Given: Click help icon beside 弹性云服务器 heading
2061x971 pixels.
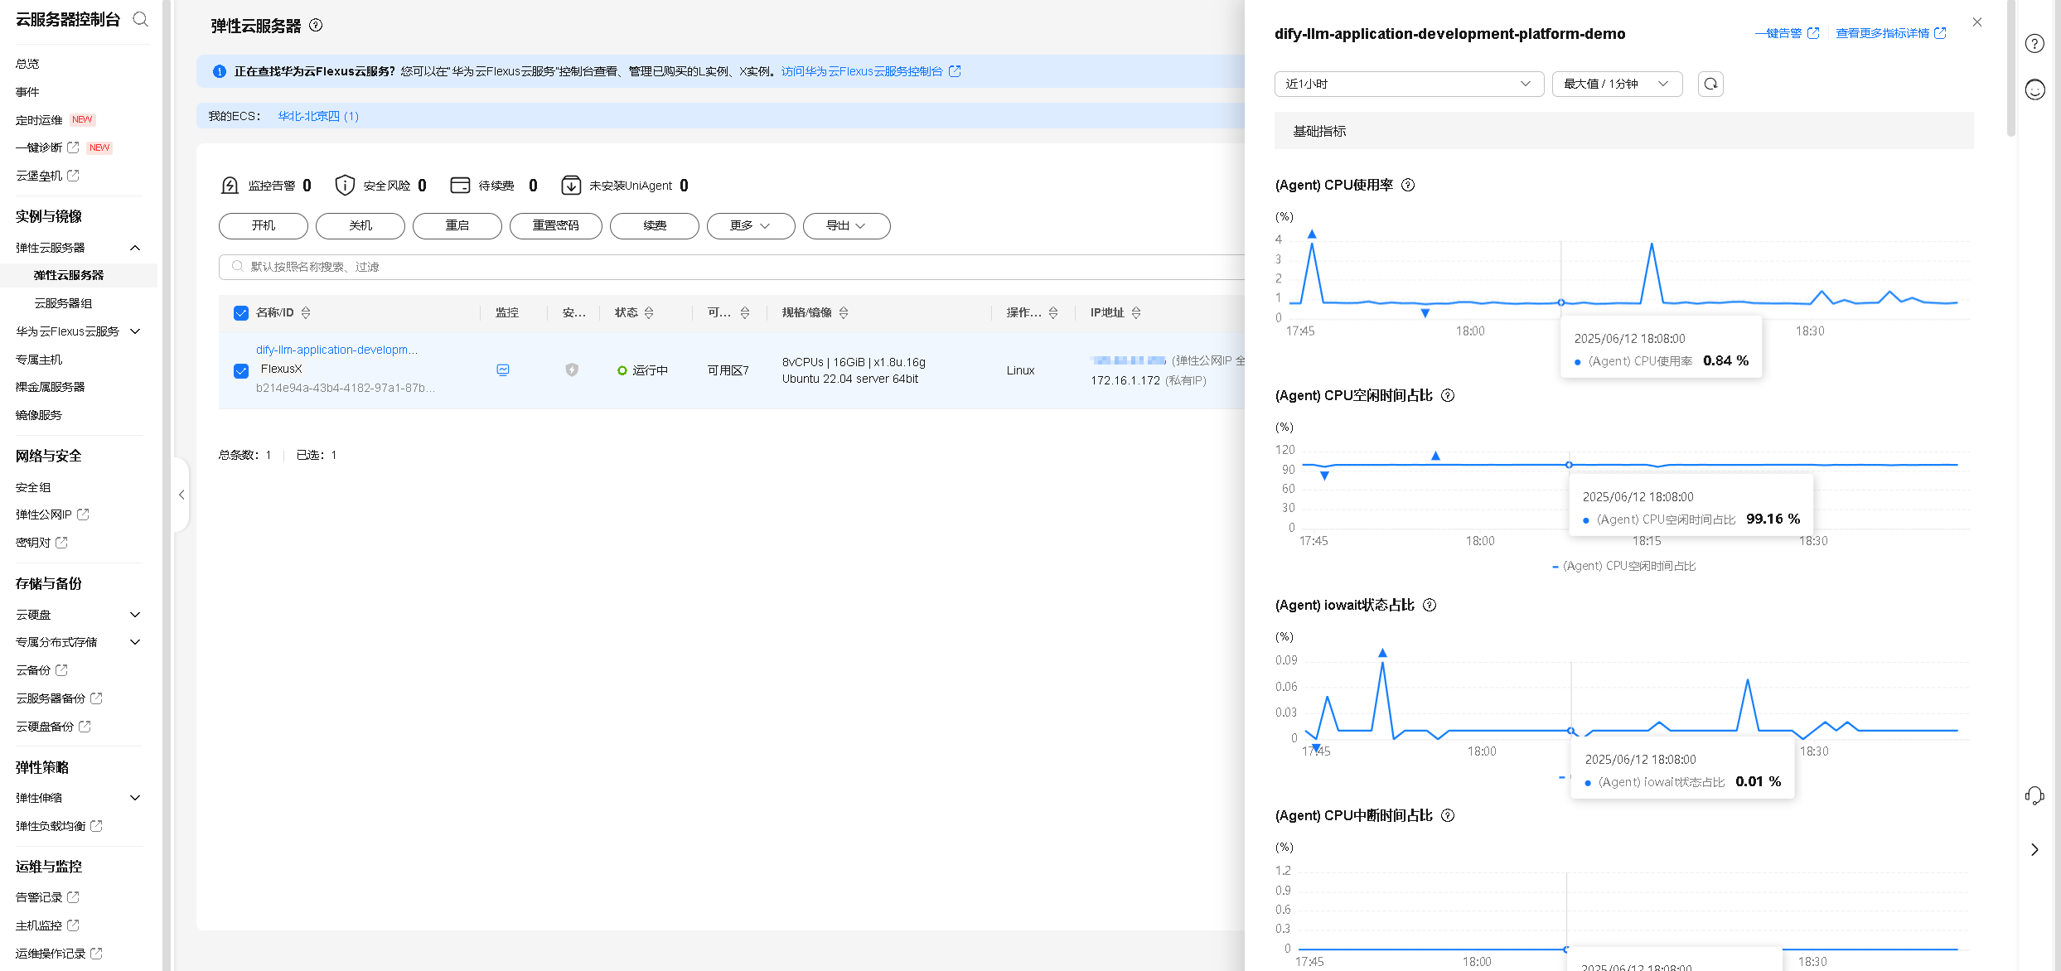Looking at the screenshot, I should click(x=316, y=25).
